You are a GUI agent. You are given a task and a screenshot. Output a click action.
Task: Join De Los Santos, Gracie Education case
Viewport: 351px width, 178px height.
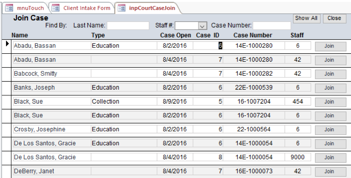click(330, 144)
